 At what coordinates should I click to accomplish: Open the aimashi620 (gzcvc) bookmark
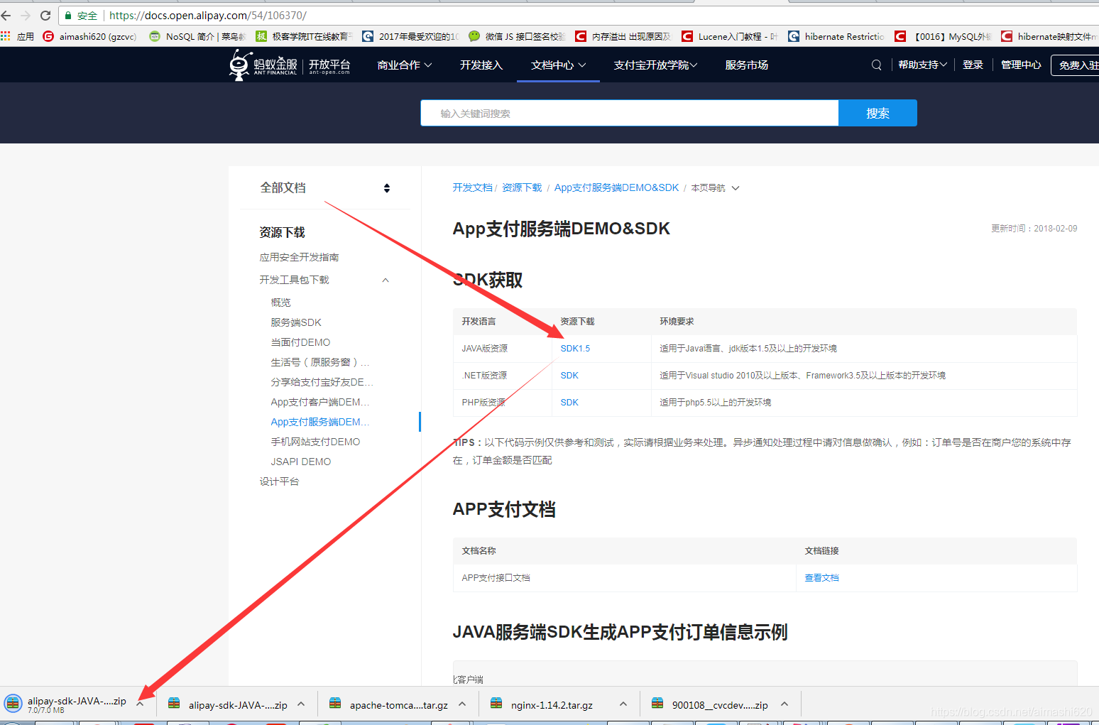pyautogui.click(x=89, y=36)
